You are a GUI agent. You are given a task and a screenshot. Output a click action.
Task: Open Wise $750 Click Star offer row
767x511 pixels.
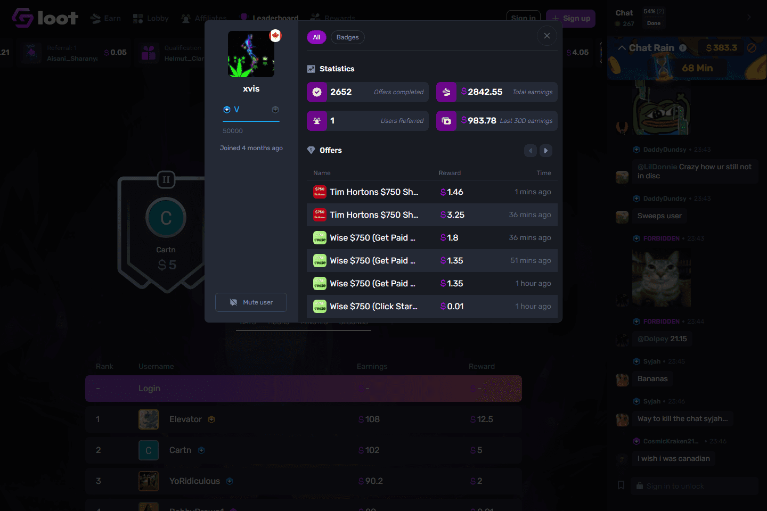pyautogui.click(x=432, y=307)
